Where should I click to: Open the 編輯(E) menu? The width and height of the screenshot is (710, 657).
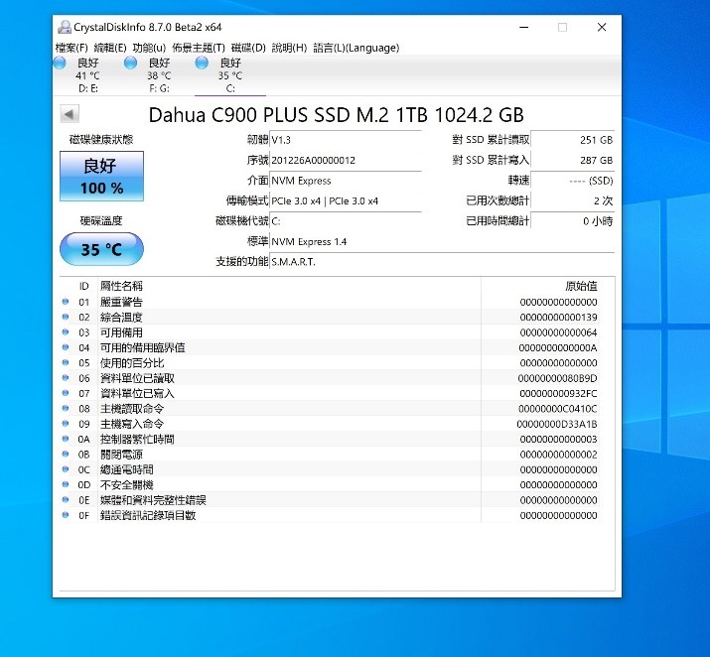click(110, 48)
